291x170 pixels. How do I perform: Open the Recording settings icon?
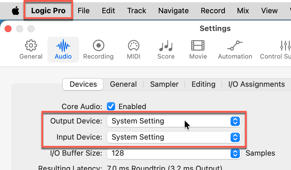[98, 46]
